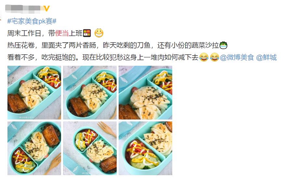Visit the @鲜城 mention
This screenshot has width=285, height=182.
tap(266, 57)
